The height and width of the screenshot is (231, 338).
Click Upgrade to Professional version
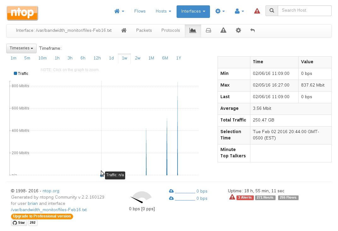(x=42, y=217)
